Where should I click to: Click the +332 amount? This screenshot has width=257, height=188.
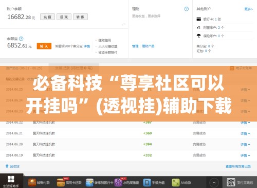[x=148, y=155]
